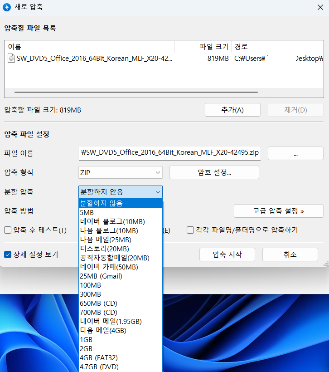
Task: Enable 각각 파일명/폴더명으로 압축하기 option
Action: click(x=190, y=230)
